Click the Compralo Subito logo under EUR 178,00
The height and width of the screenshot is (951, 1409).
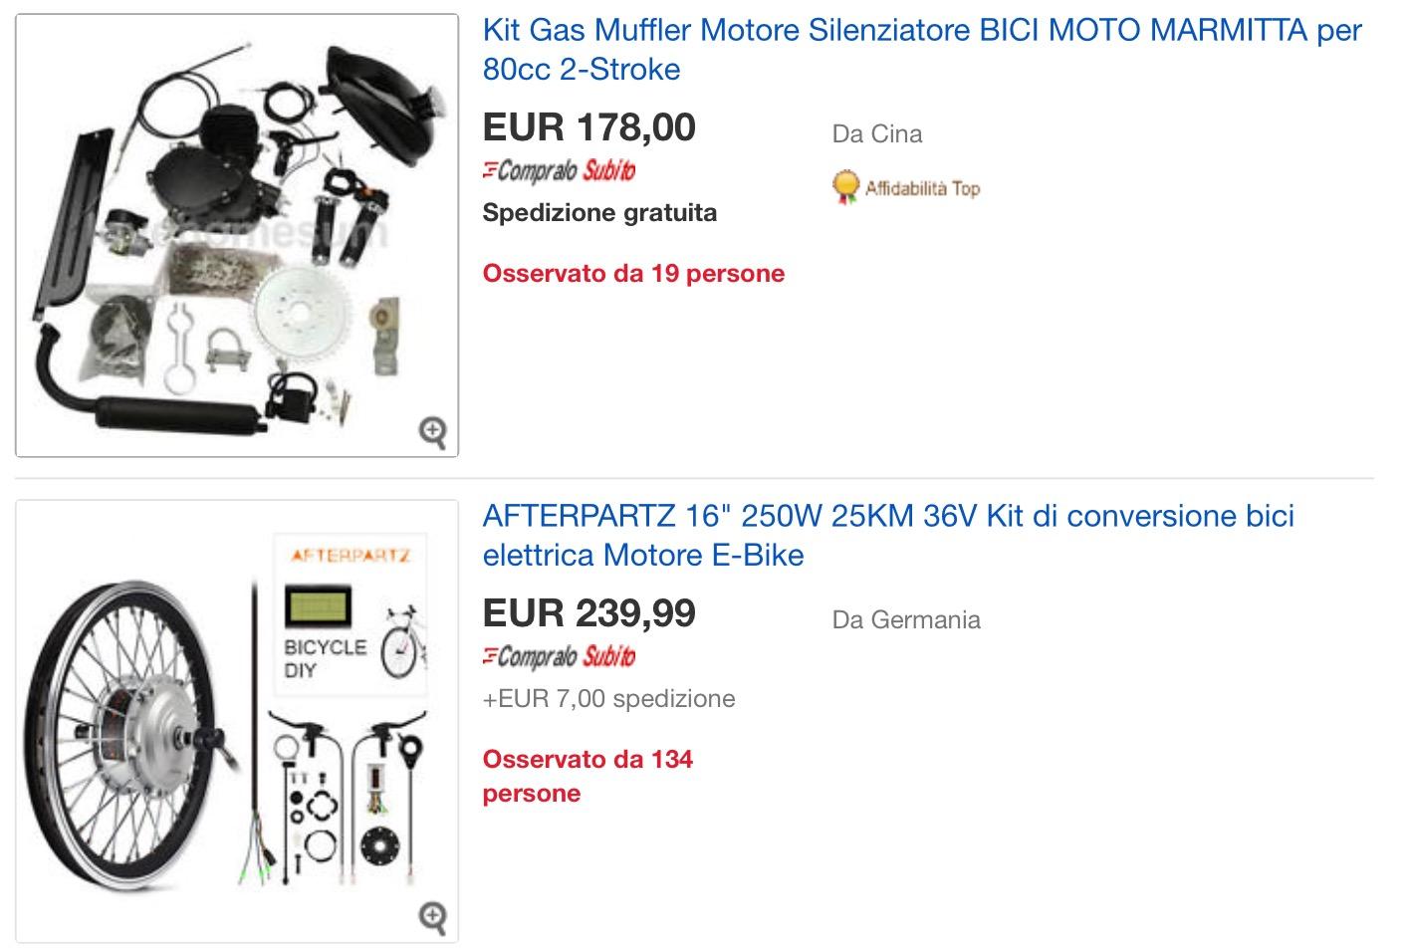point(559,171)
